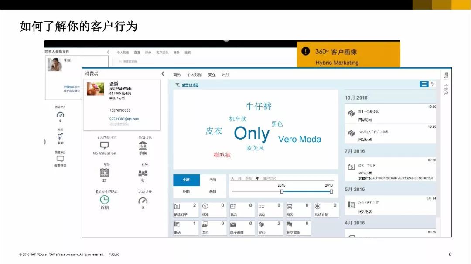Click the social media chat-bubbles tile icon
The width and height of the screenshot is (471, 264).
click(289, 224)
